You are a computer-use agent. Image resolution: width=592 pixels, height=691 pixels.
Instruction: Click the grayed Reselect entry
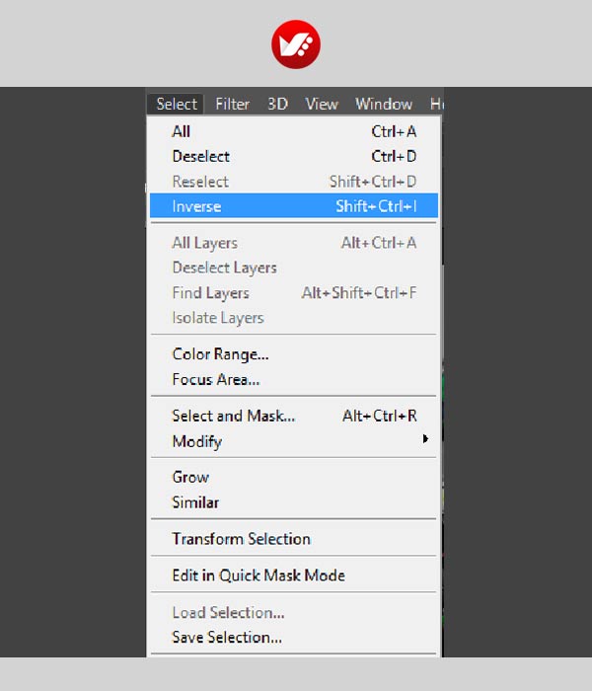pyautogui.click(x=294, y=181)
